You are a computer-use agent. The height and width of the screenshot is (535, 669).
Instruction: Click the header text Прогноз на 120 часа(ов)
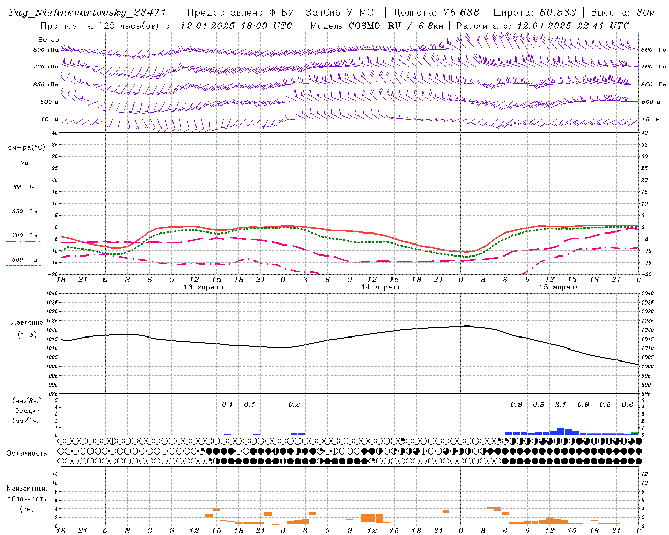pyautogui.click(x=100, y=26)
